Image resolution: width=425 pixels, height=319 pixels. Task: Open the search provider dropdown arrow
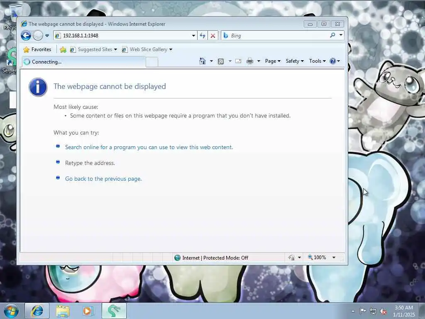click(341, 35)
